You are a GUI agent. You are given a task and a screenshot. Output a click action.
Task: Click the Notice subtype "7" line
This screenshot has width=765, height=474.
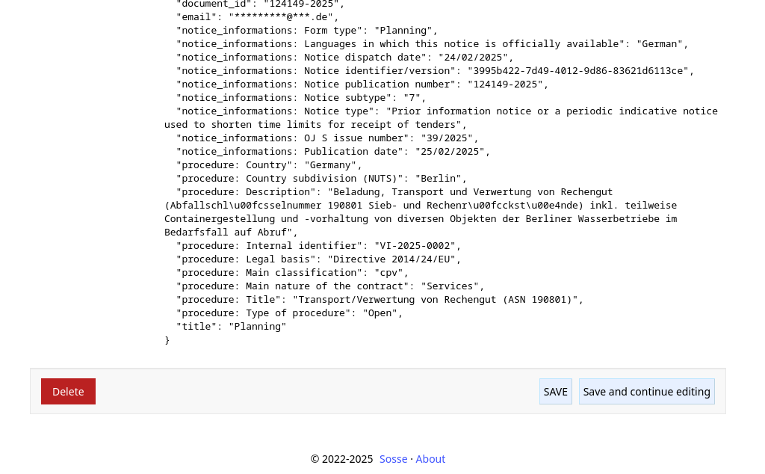[x=301, y=98]
